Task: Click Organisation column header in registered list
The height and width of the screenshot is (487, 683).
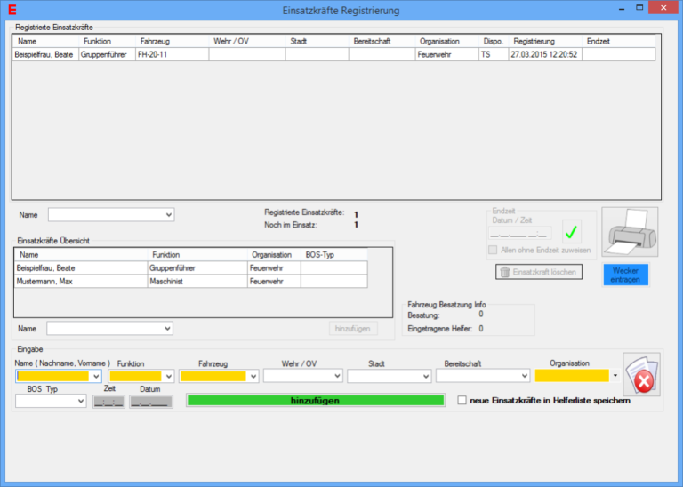Action: point(447,42)
